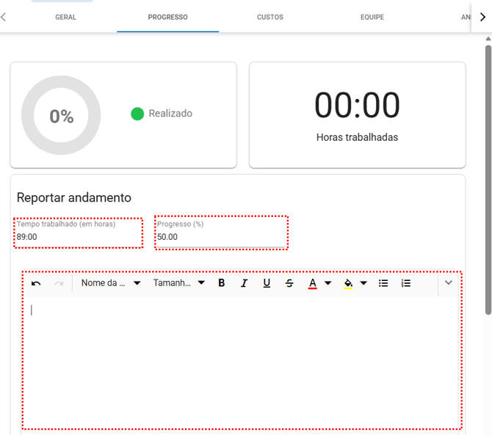Toggle underline text formatting
The height and width of the screenshot is (435, 492).
pyautogui.click(x=267, y=283)
